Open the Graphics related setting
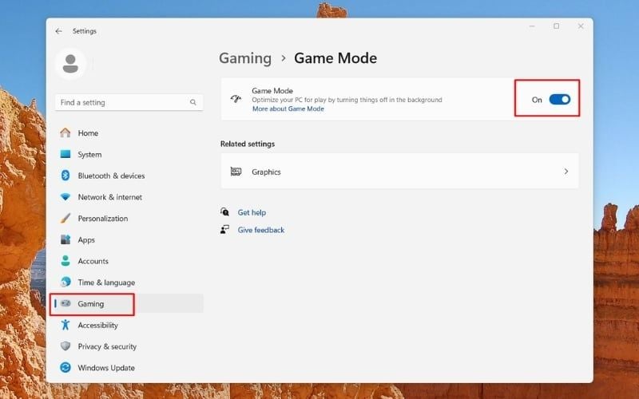This screenshot has height=399, width=639. pyautogui.click(x=399, y=172)
